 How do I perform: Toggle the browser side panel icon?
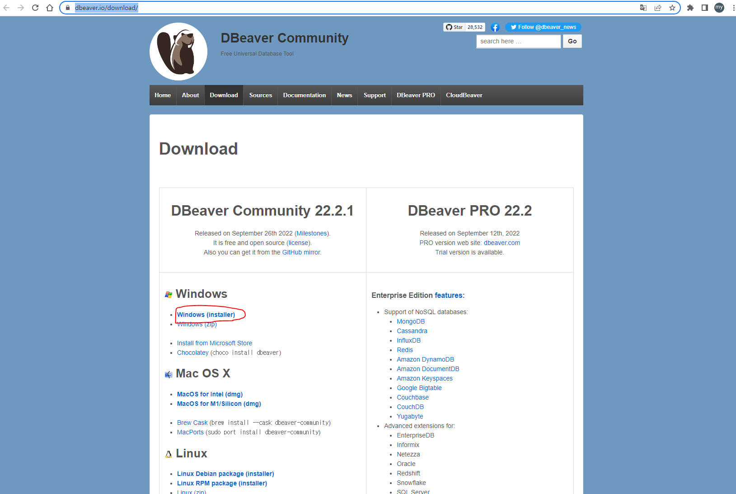(705, 8)
